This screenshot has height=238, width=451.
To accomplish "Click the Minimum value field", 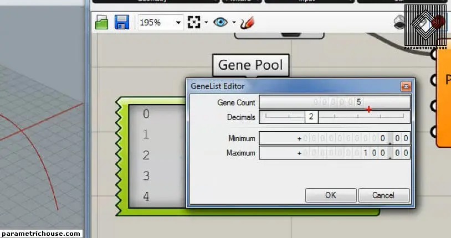I will [335, 138].
